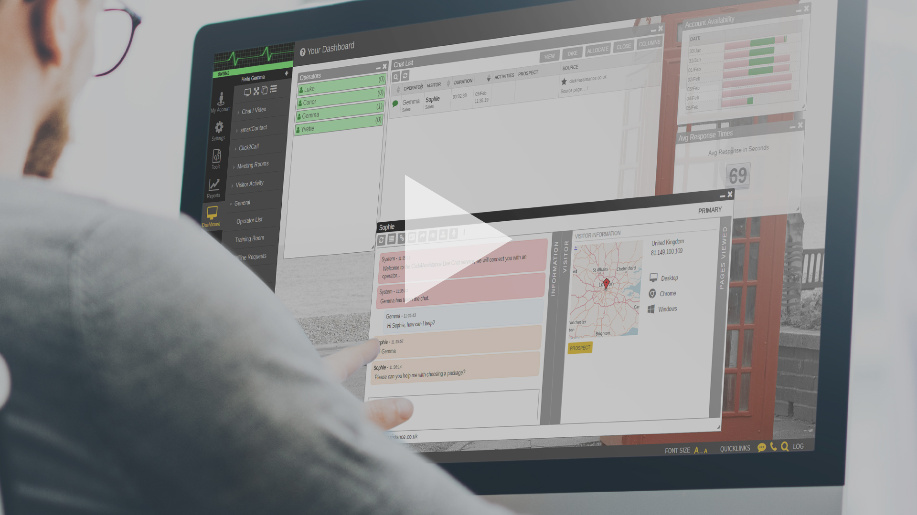Click the PROSPECT label on visitor card

(x=579, y=348)
